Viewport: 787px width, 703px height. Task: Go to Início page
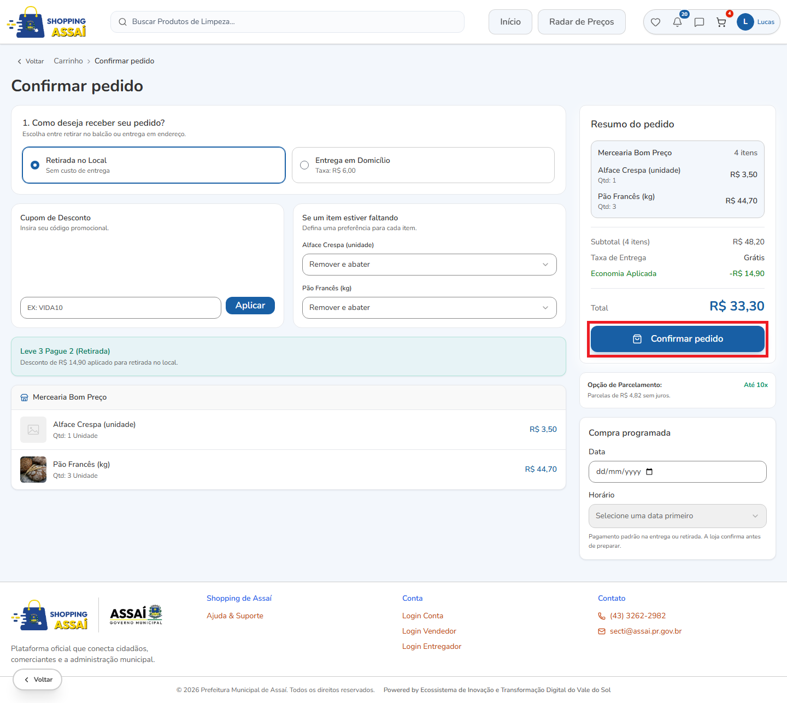point(510,22)
